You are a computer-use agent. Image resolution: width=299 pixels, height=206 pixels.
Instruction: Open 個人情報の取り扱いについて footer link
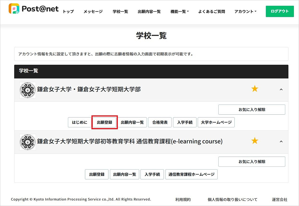point(233,200)
